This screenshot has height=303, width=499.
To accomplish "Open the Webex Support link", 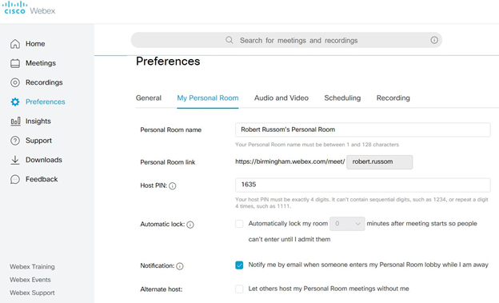I will [x=32, y=293].
